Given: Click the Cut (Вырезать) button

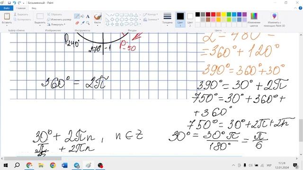Looking at the screenshot, I should [x=21, y=15].
